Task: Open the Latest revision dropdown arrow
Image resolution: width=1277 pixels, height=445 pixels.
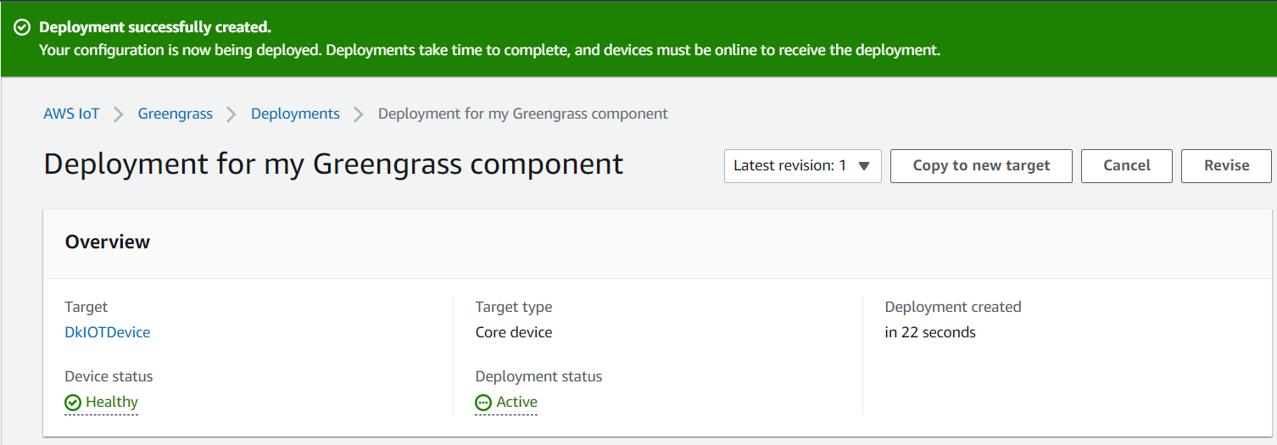Action: click(x=864, y=166)
